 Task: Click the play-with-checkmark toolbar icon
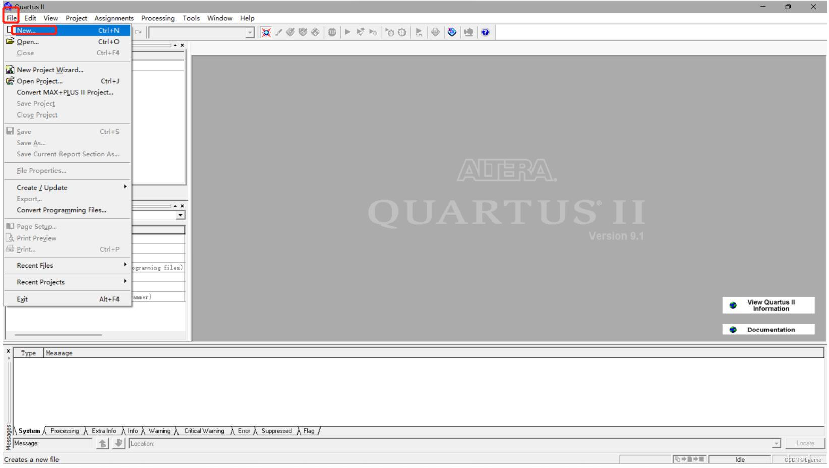pos(361,32)
